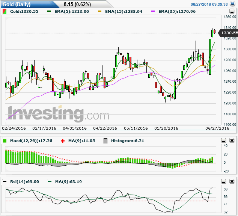Click the 05/11/2016 date axis label

click(x=136, y=128)
